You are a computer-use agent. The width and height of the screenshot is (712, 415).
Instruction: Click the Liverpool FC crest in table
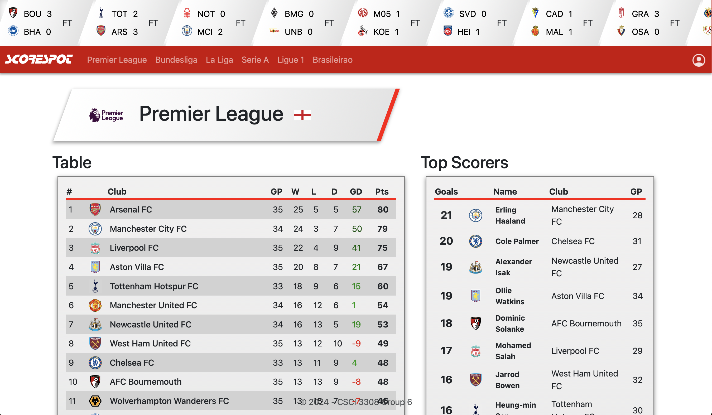click(x=95, y=248)
